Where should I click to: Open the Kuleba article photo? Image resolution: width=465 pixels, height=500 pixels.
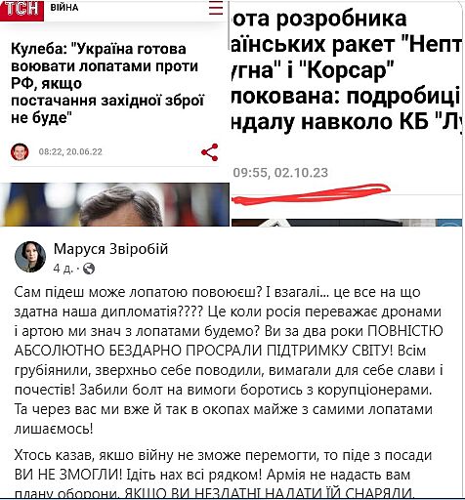click(x=114, y=204)
